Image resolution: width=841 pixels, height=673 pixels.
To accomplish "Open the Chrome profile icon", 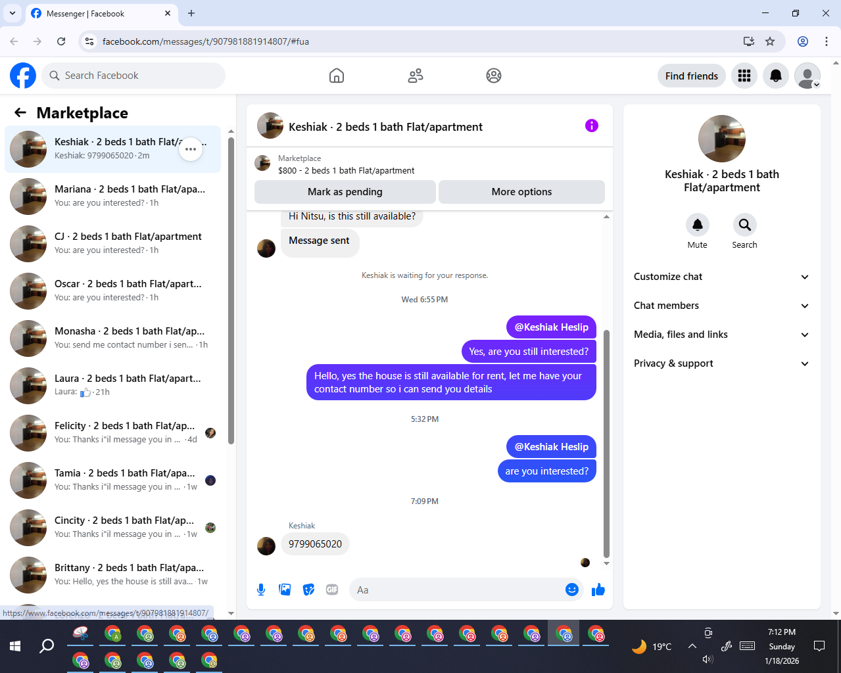I will 803,41.
